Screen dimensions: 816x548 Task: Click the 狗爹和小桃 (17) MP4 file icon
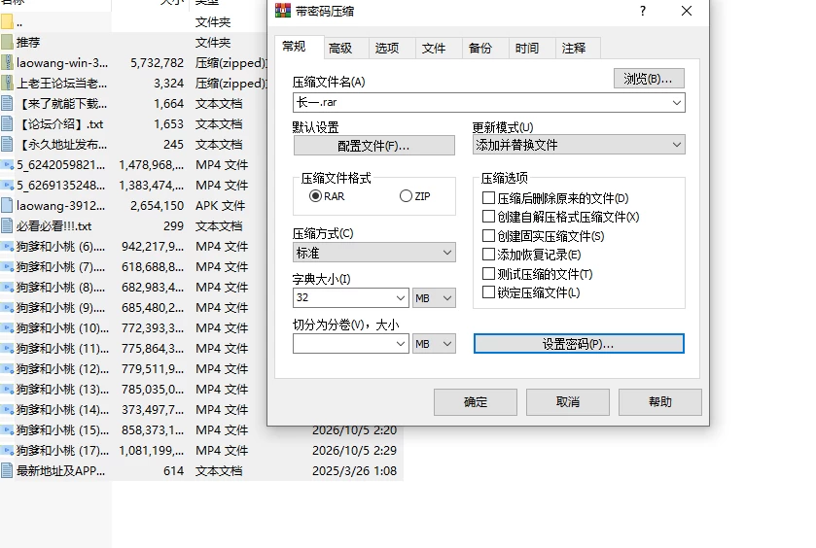coord(7,450)
